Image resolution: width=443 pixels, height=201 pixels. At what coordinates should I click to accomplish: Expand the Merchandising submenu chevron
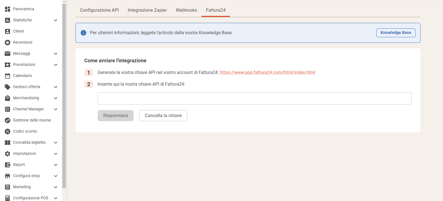[56, 98]
